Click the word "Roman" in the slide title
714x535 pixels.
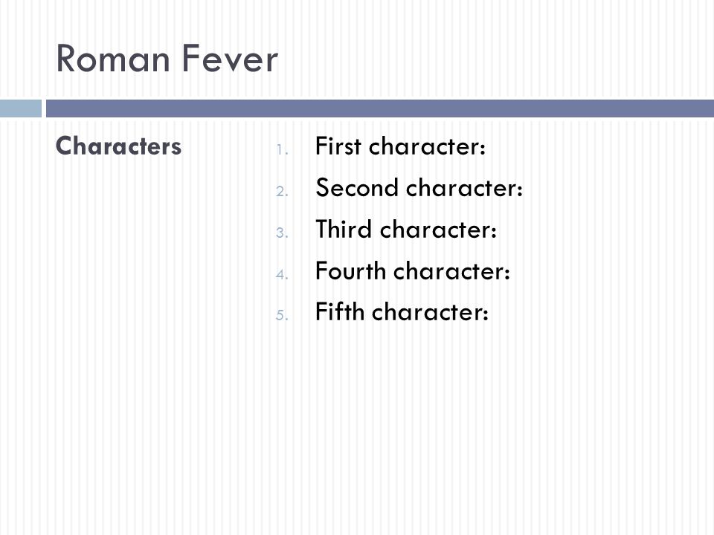[113, 59]
